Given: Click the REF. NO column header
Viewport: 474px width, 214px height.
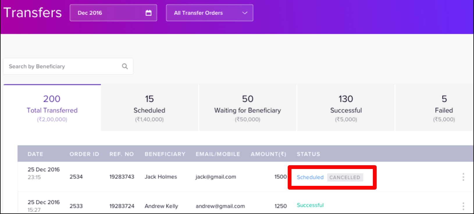Looking at the screenshot, I should click(122, 154).
